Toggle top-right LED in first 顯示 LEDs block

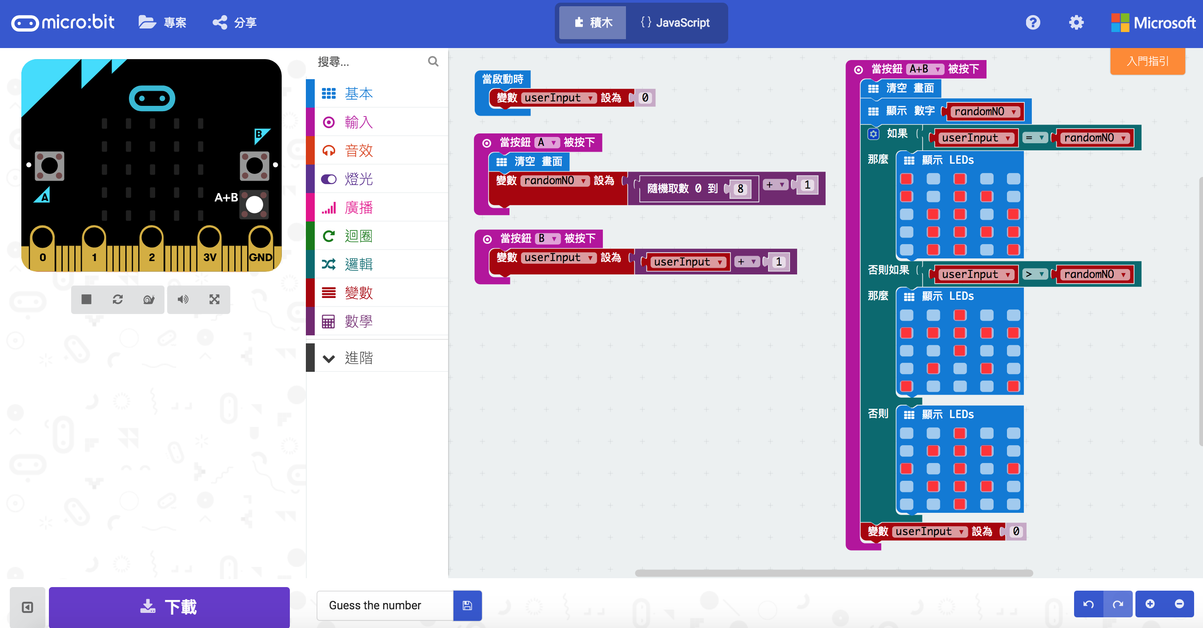coord(1014,179)
